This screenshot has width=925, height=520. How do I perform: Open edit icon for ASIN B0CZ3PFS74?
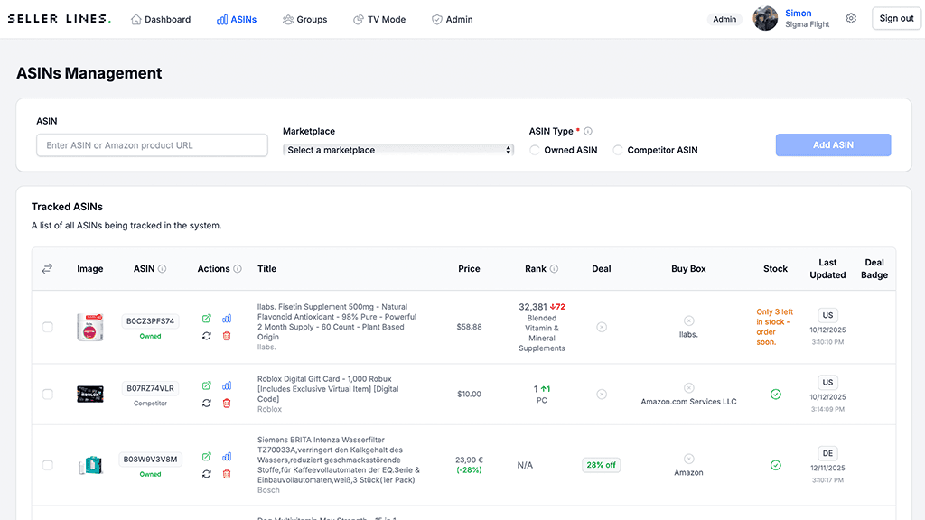[x=207, y=319]
